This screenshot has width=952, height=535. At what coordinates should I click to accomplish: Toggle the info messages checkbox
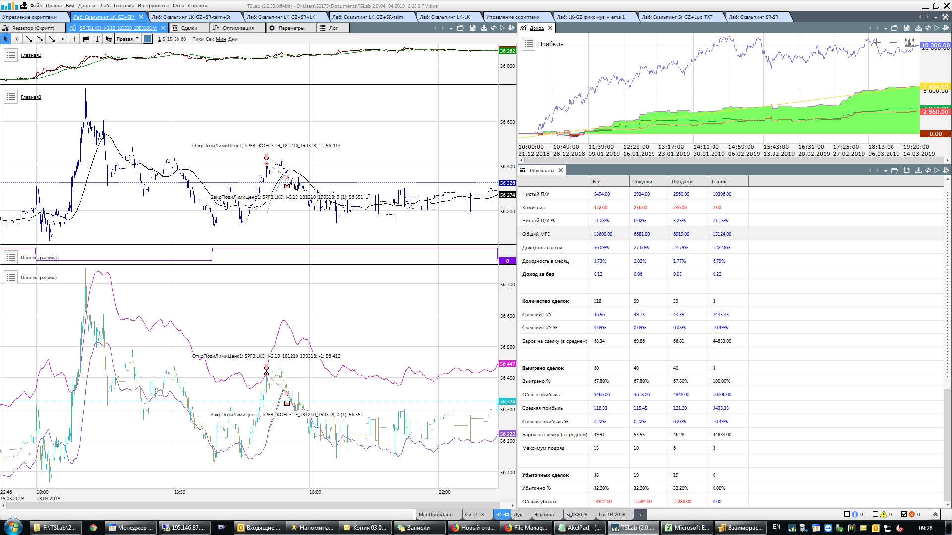(847, 514)
